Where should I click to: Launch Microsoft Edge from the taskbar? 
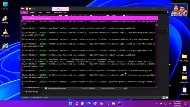click(x=89, y=104)
